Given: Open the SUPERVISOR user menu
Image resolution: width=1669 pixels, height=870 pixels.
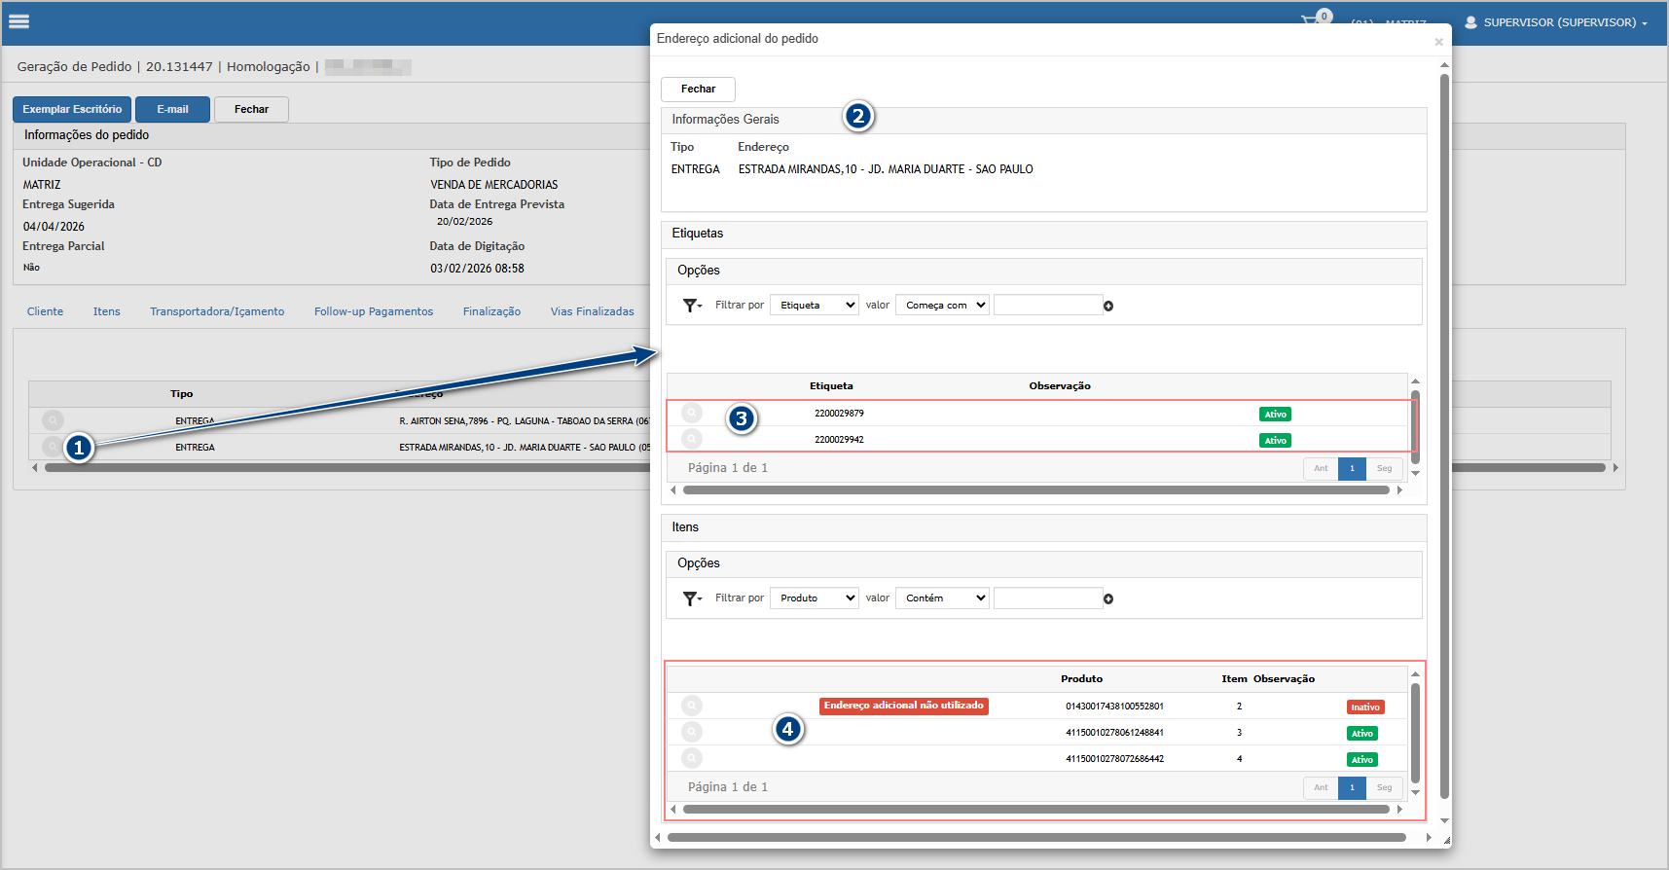Looking at the screenshot, I should (x=1556, y=22).
